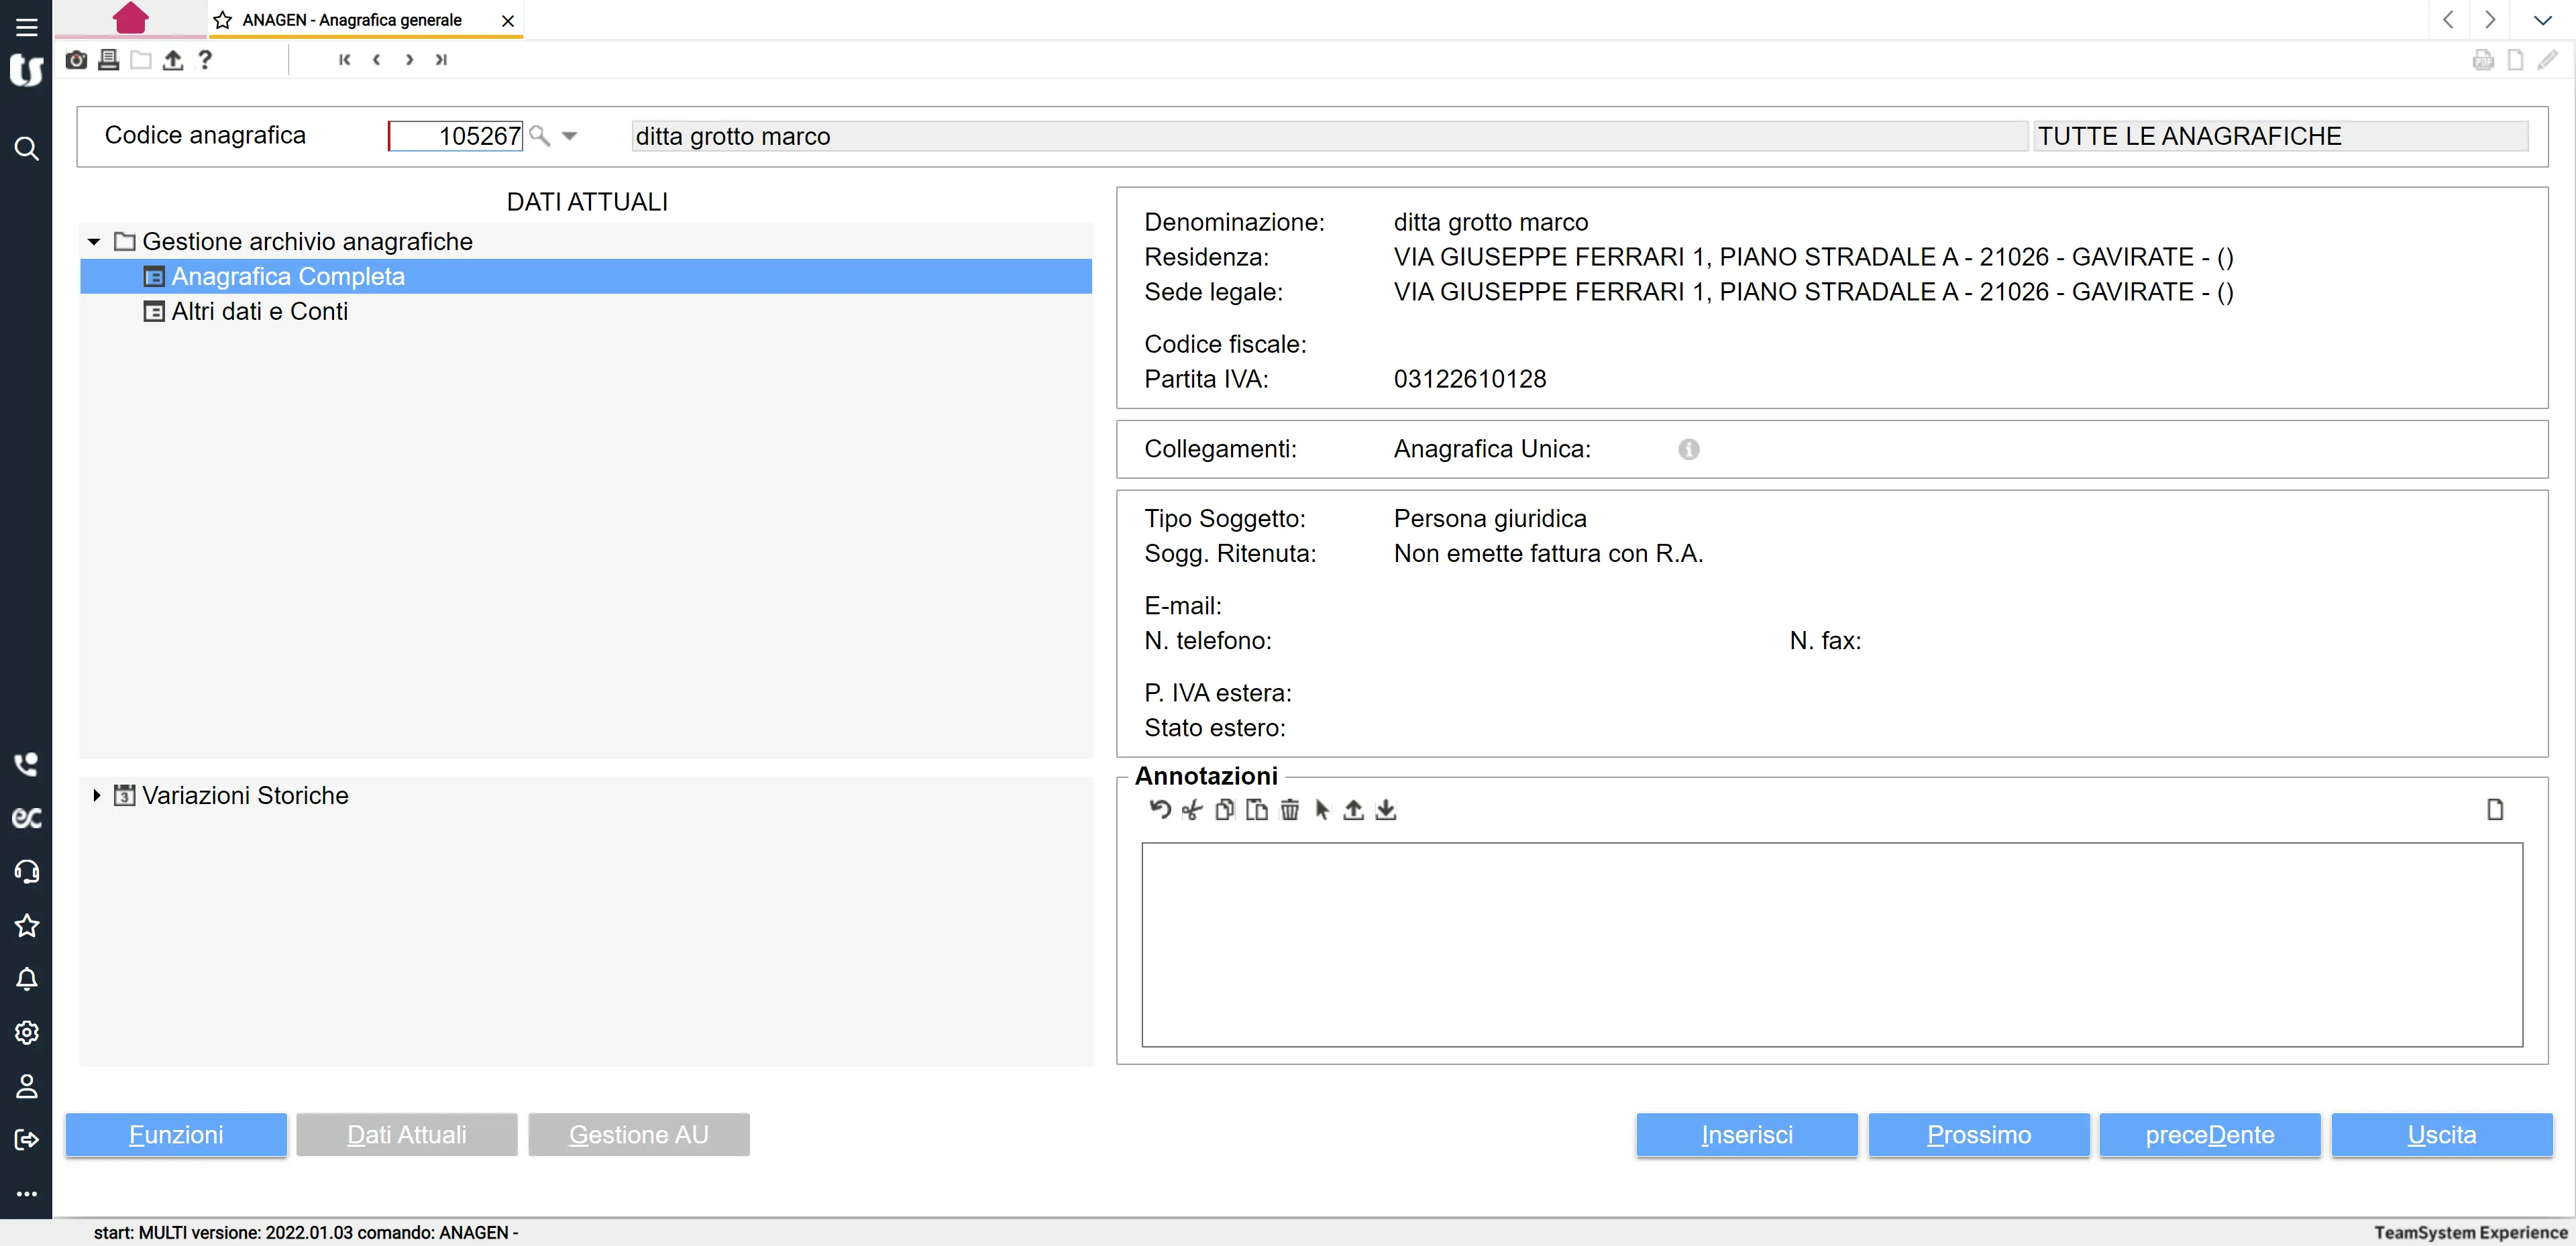This screenshot has width=2576, height=1246.
Task: Click the Anagrafica Unica info icon
Action: 1688,449
